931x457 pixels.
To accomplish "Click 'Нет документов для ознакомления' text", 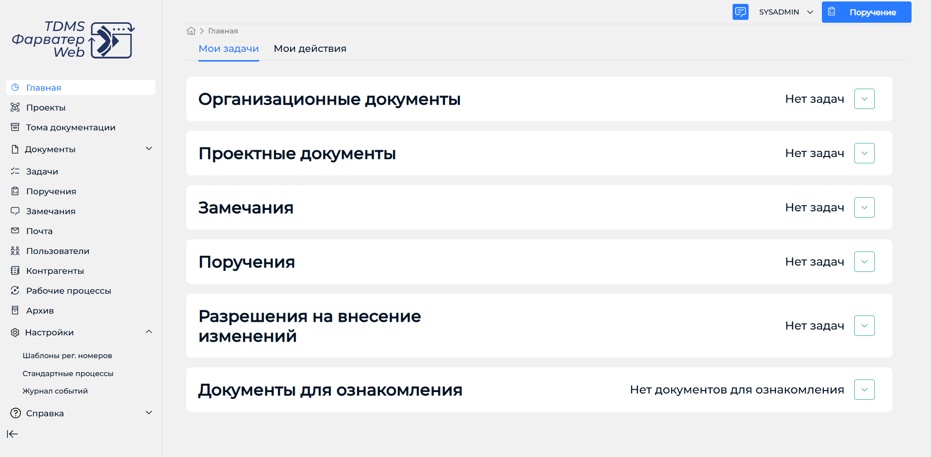I will (737, 390).
